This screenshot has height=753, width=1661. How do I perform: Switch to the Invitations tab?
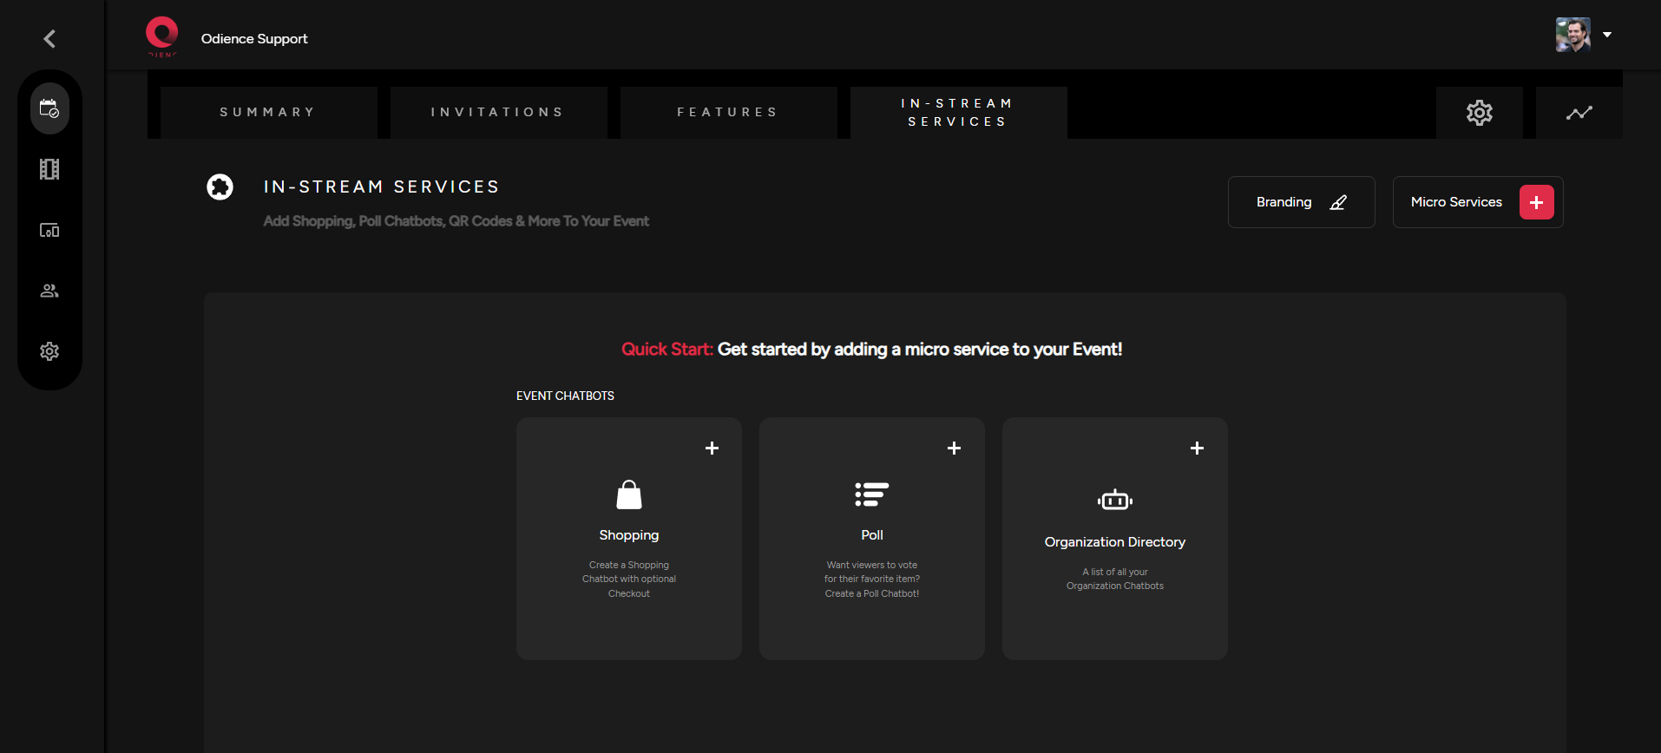pyautogui.click(x=498, y=113)
